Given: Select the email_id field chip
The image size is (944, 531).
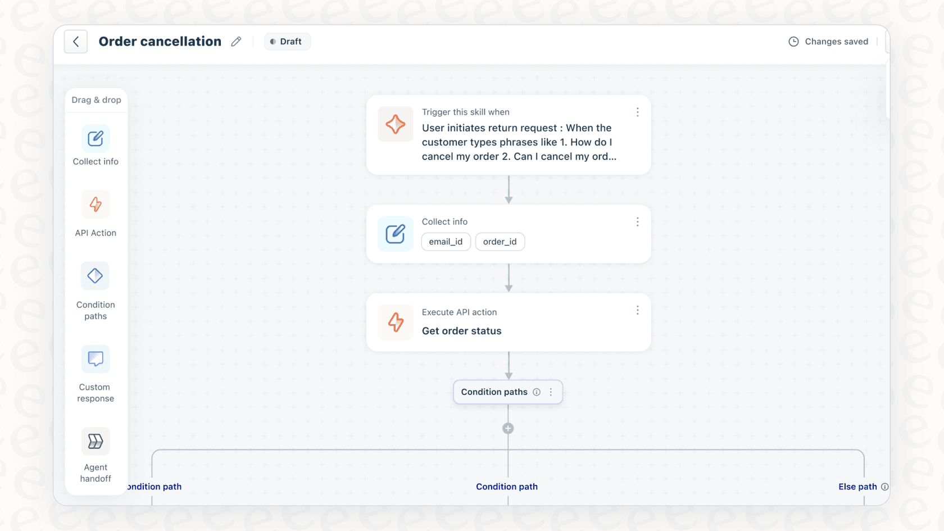Looking at the screenshot, I should pos(446,242).
